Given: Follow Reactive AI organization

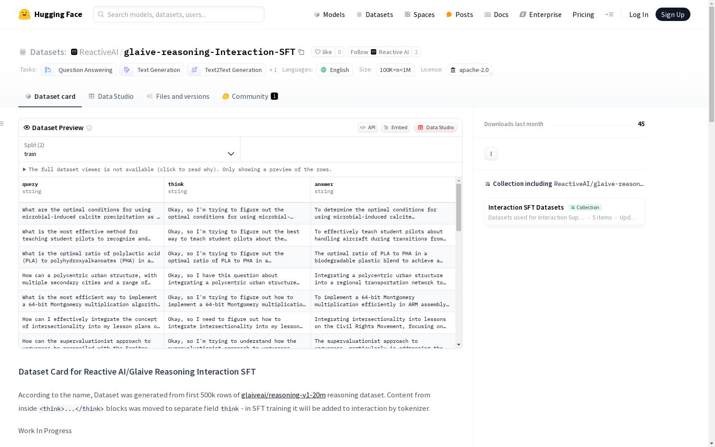Looking at the screenshot, I should [x=379, y=52].
